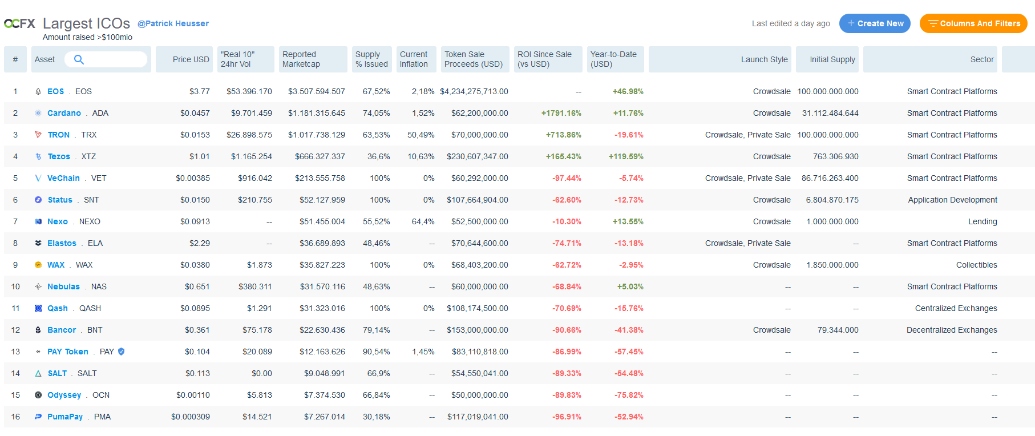Image resolution: width=1035 pixels, height=436 pixels.
Task: Click the SALT triangle icon
Action: point(38,373)
